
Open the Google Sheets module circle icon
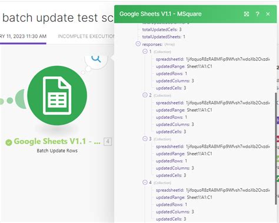coord(57,95)
